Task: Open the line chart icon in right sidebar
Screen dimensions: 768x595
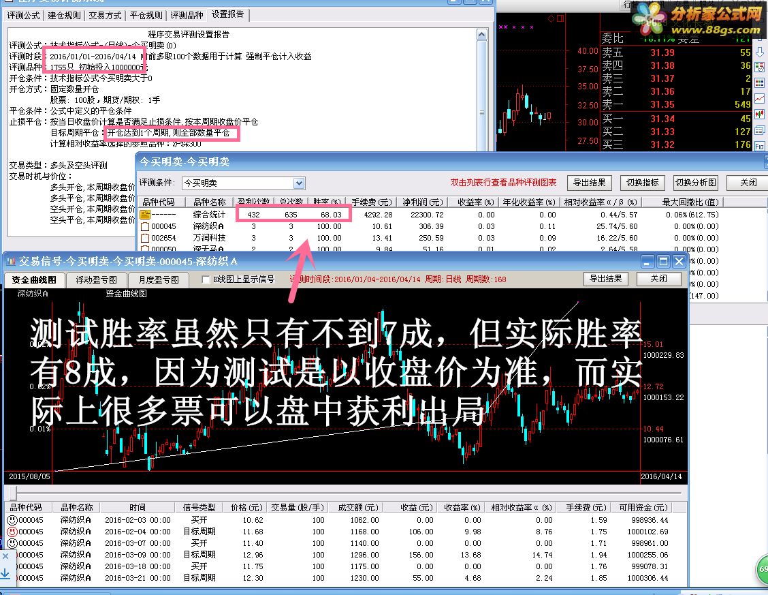Action: pos(760,99)
